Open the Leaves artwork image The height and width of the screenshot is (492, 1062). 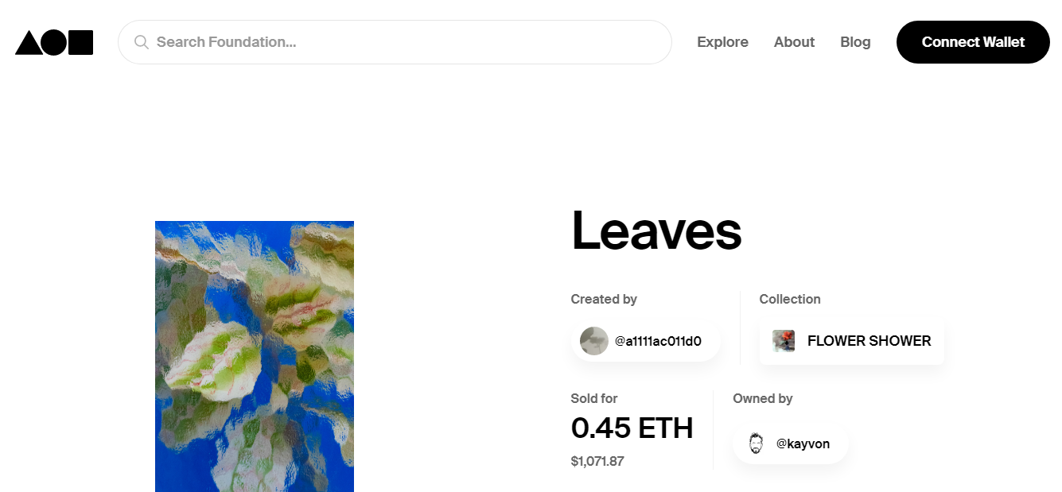coord(255,356)
